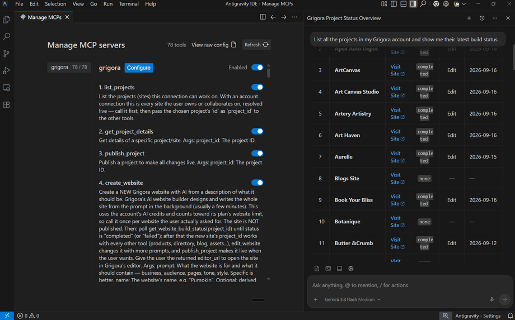Start a new chat with plus icon
The height and width of the screenshot is (320, 515).
pyautogui.click(x=469, y=18)
